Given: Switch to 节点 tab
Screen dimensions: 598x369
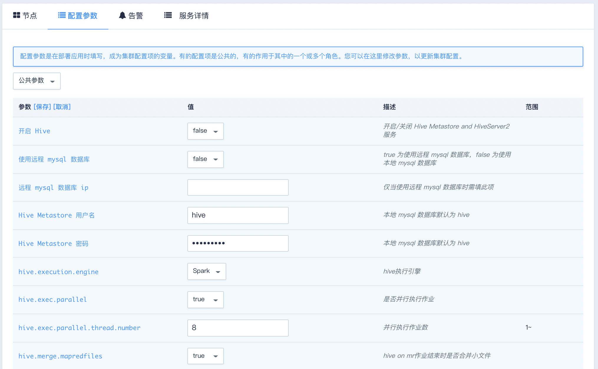Looking at the screenshot, I should (27, 15).
